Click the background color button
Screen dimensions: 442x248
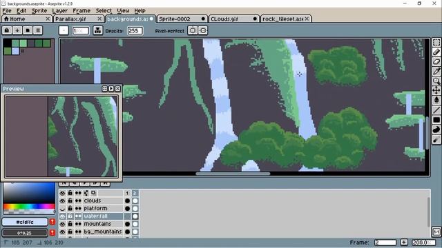click(25, 233)
